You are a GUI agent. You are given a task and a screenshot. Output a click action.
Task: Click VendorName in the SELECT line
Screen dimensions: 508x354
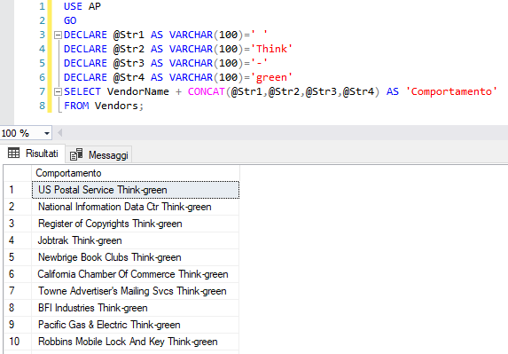pyautogui.click(x=138, y=91)
